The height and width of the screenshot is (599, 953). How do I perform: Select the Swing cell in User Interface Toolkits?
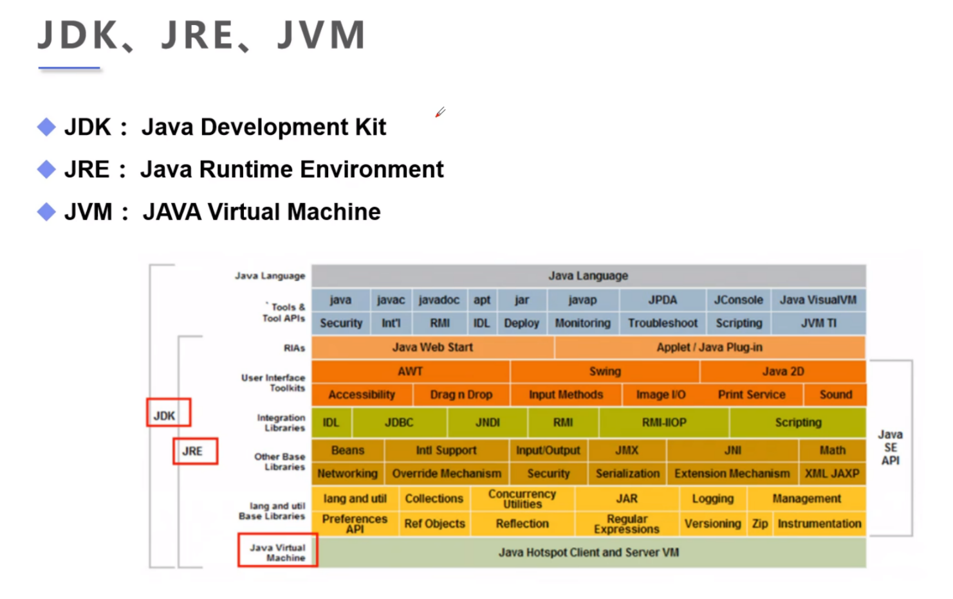[x=604, y=371]
